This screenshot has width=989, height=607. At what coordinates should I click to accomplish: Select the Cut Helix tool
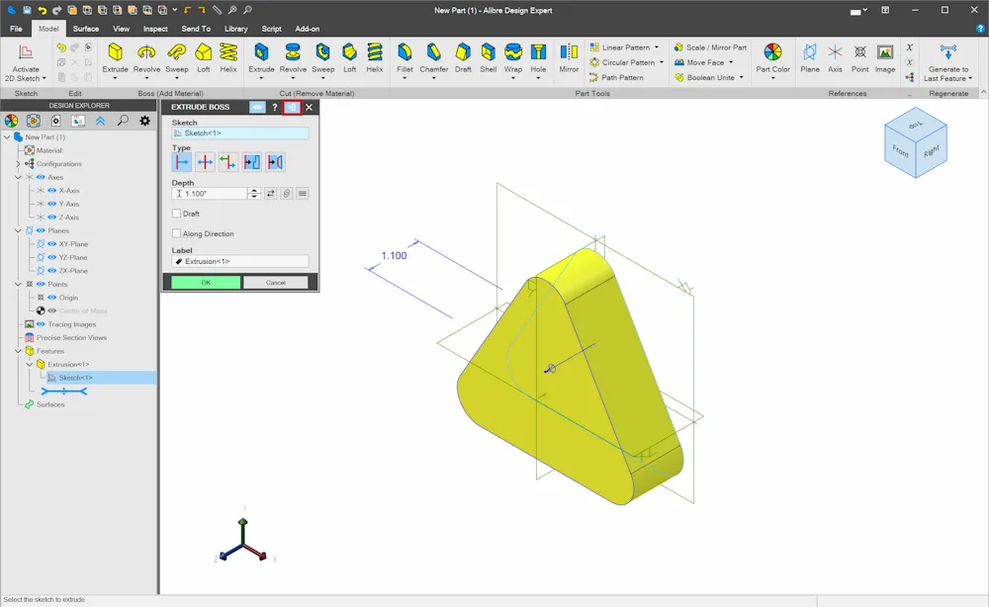375,58
